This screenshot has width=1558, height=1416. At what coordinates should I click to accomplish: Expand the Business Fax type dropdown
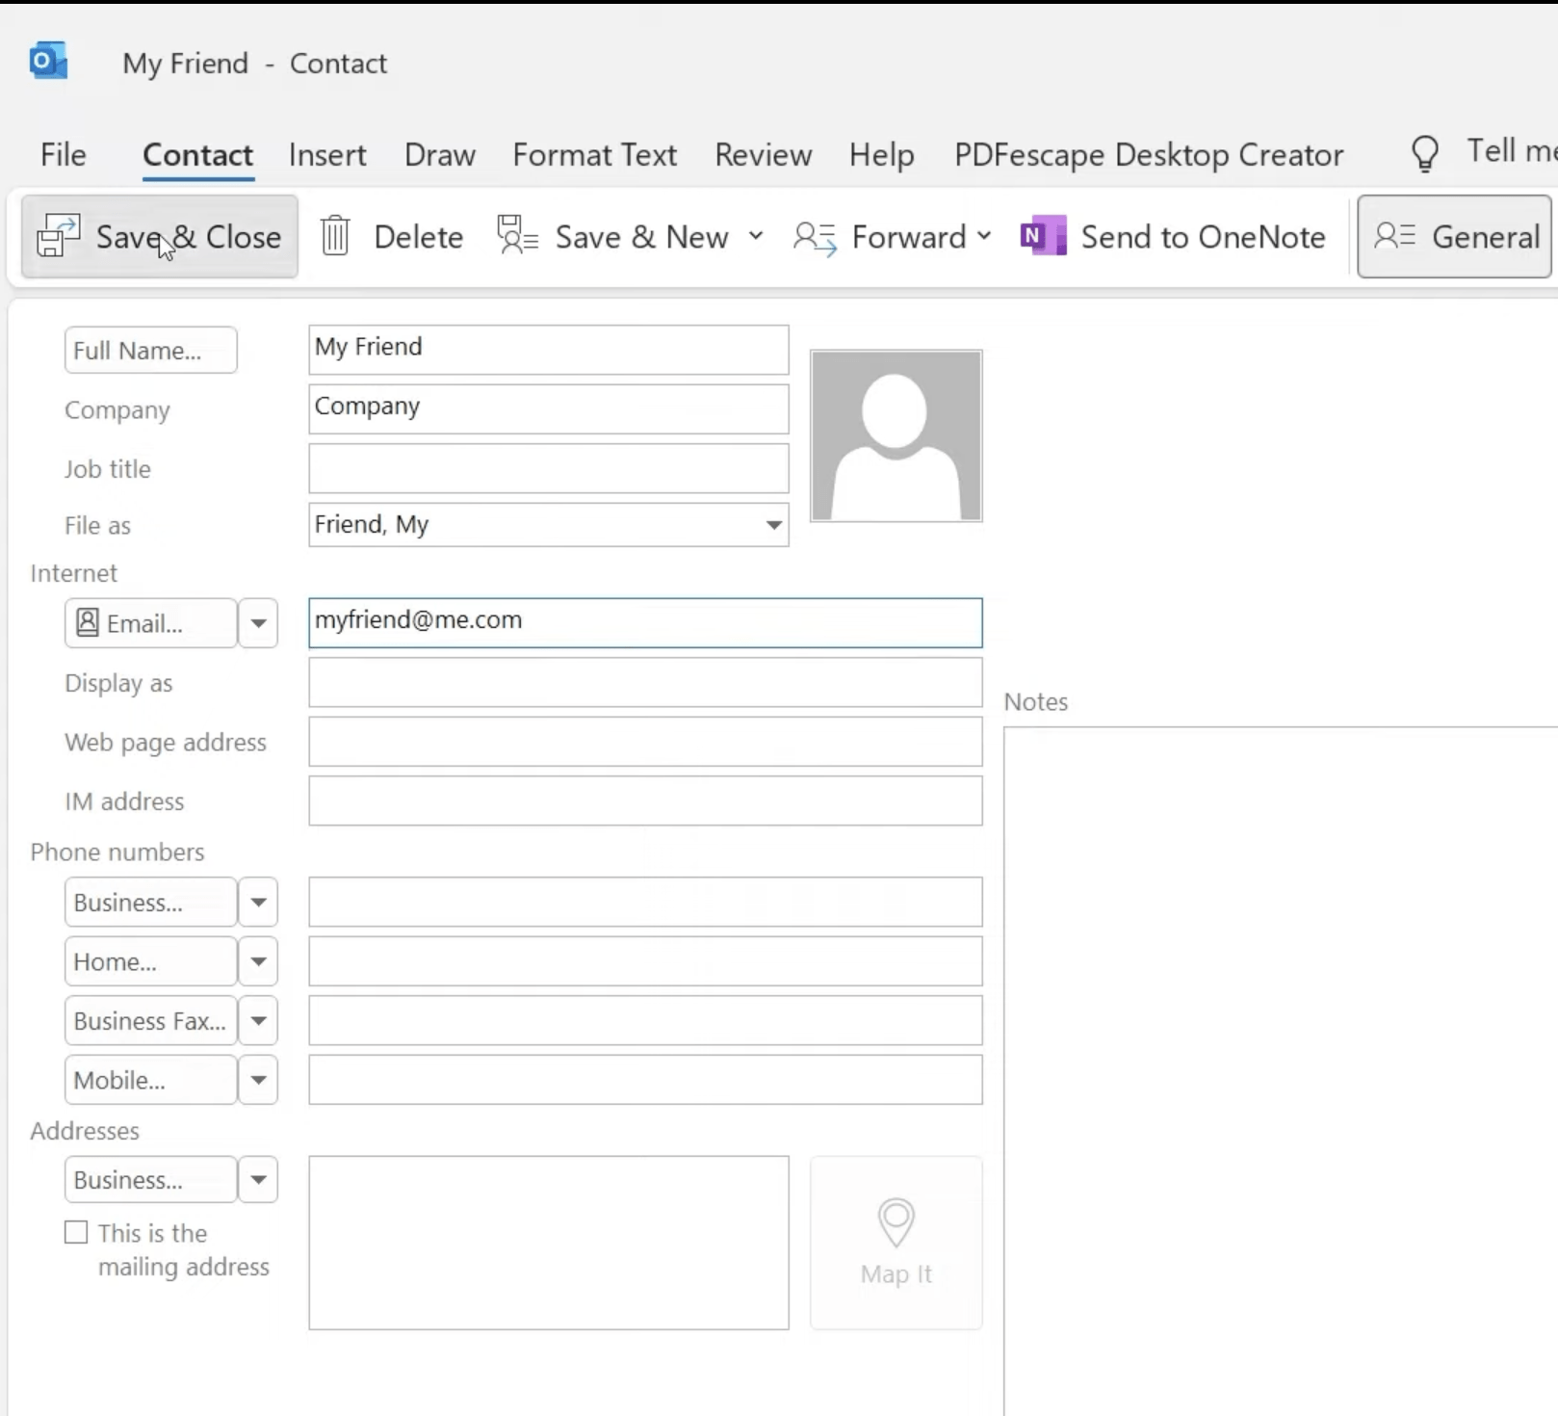pos(258,1021)
